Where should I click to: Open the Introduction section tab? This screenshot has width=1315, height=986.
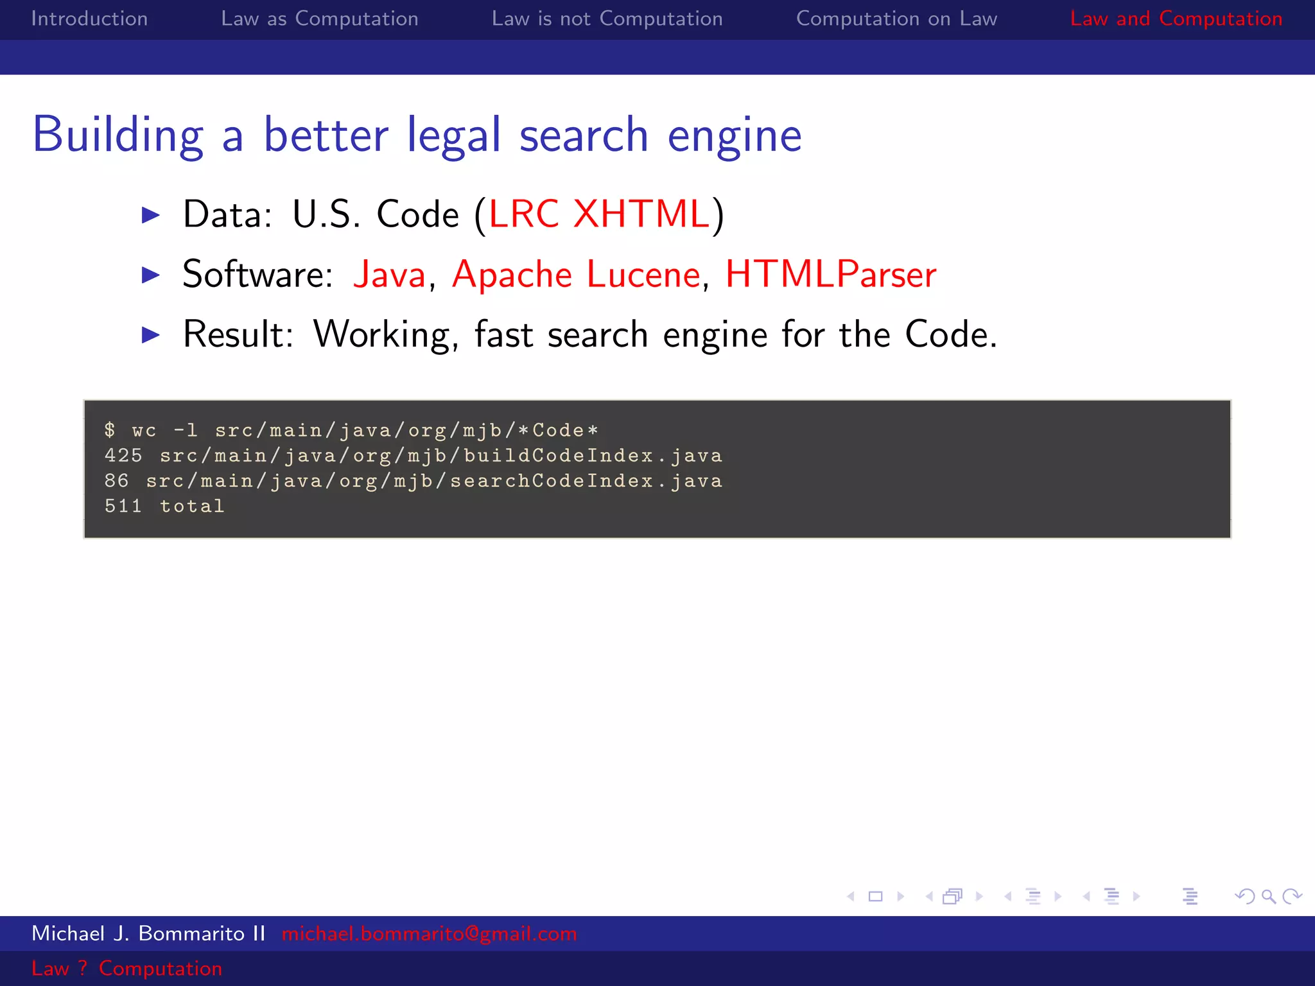[89, 19]
